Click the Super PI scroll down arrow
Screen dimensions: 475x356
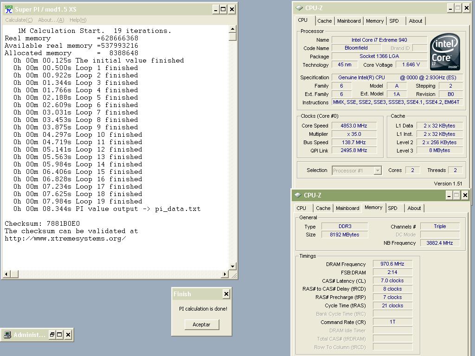(232, 267)
